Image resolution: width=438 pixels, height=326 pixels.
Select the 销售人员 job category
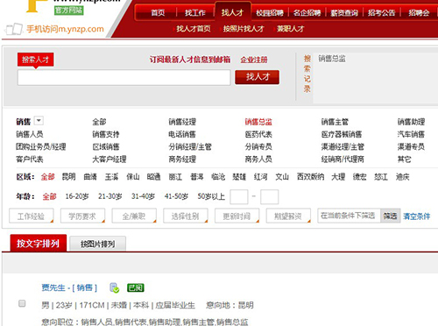[30, 134]
